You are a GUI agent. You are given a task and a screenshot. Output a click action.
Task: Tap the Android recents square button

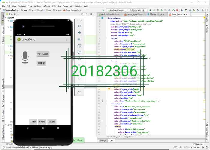[58, 128]
